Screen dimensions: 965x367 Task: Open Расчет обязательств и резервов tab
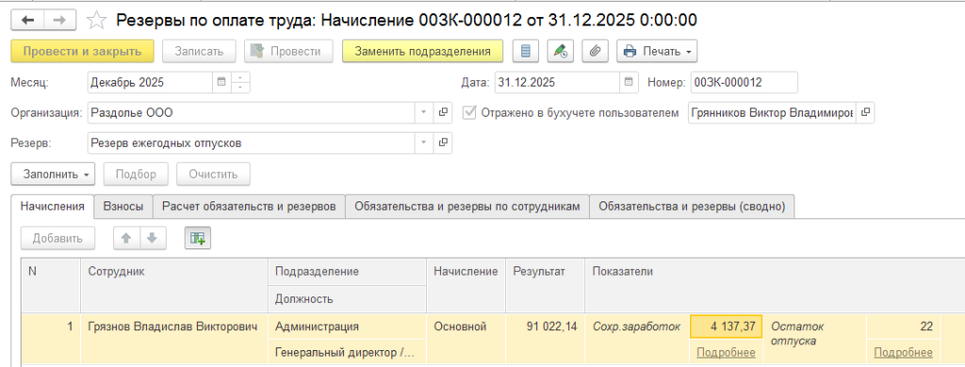249,207
